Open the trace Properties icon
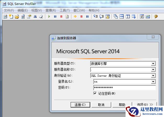This screenshot has height=117, width=164. [x=29, y=16]
